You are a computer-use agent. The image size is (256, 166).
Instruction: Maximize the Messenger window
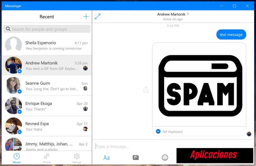pos(234,6)
